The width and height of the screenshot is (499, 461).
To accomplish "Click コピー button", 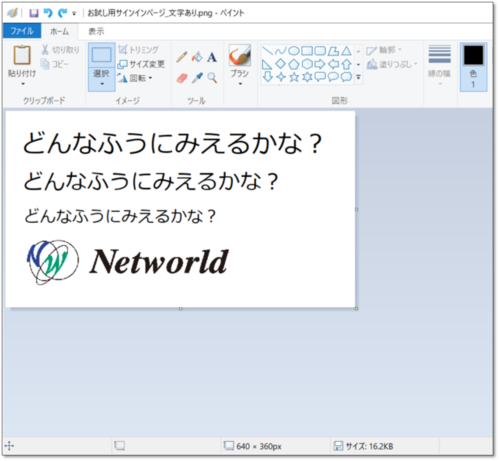I will 55,64.
